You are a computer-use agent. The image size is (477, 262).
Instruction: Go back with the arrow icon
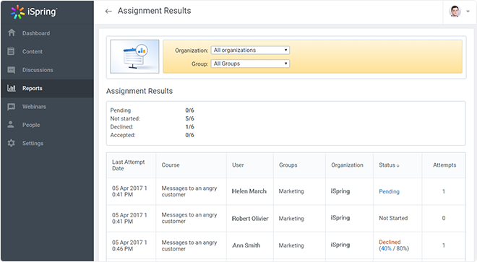pyautogui.click(x=108, y=12)
